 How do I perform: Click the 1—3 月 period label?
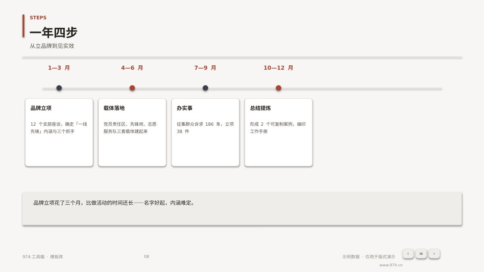click(59, 68)
